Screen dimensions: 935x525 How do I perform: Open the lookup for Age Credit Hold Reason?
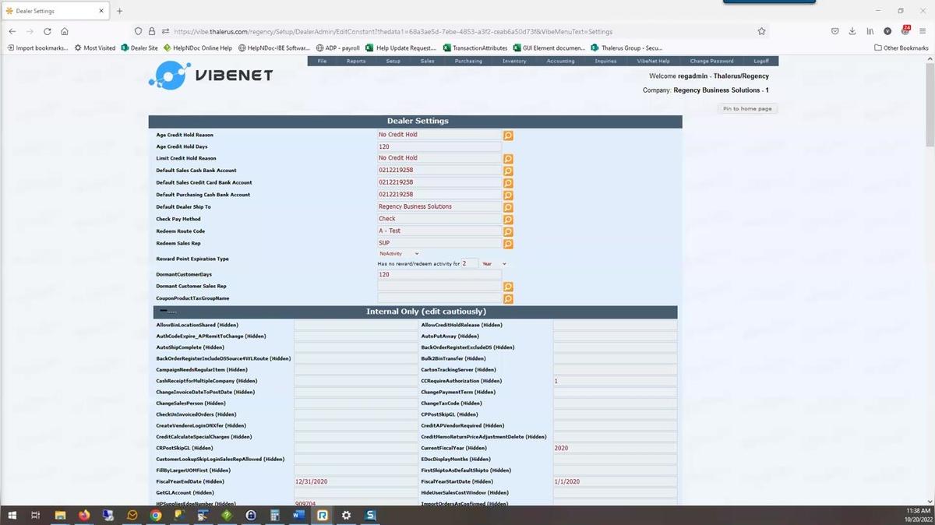click(x=508, y=136)
